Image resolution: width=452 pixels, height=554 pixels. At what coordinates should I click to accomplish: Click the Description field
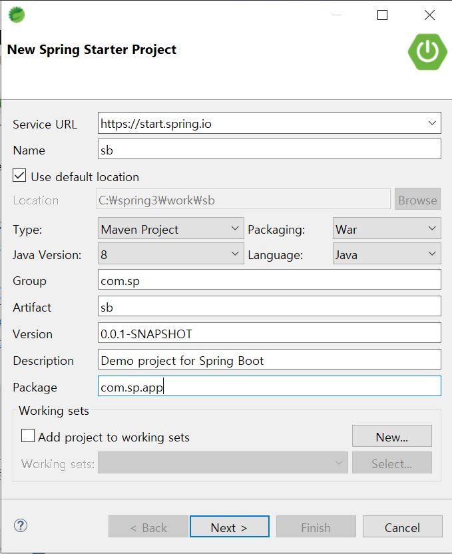[270, 360]
